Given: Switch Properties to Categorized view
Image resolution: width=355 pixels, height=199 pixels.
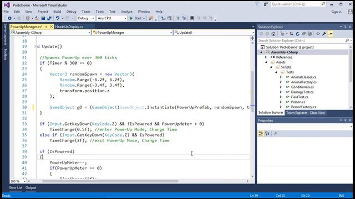Looking at the screenshot, I should click(x=261, y=134).
